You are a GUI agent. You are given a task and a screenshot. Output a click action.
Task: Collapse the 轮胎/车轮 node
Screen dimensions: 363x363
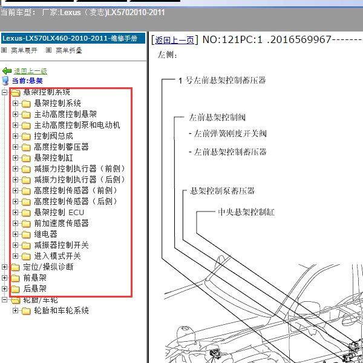tap(4, 300)
